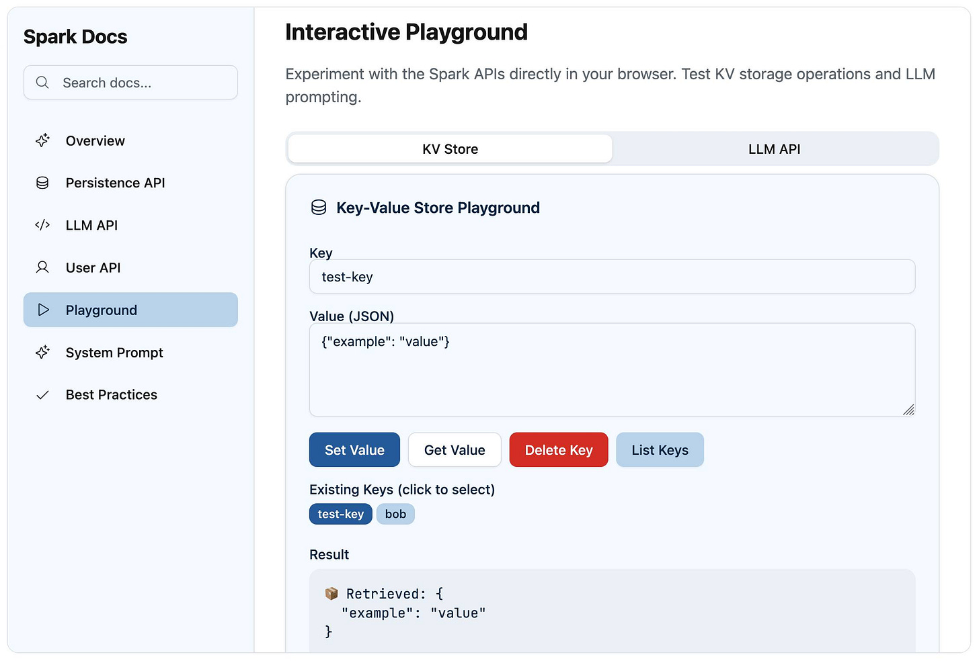The image size is (979, 661).
Task: Click the Set Value button
Action: pyautogui.click(x=354, y=449)
